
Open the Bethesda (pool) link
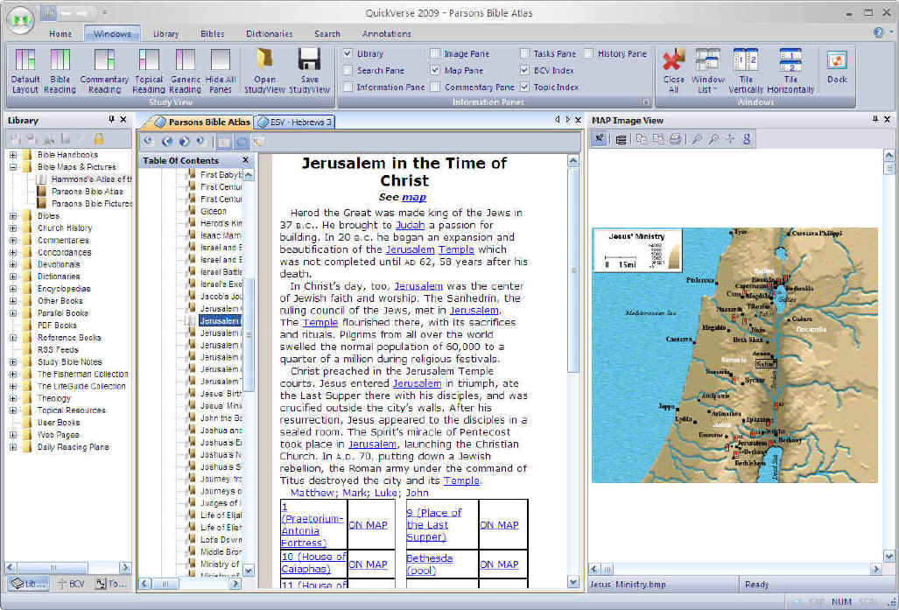coord(430,564)
